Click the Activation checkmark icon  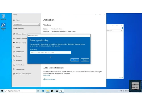point(14,60)
